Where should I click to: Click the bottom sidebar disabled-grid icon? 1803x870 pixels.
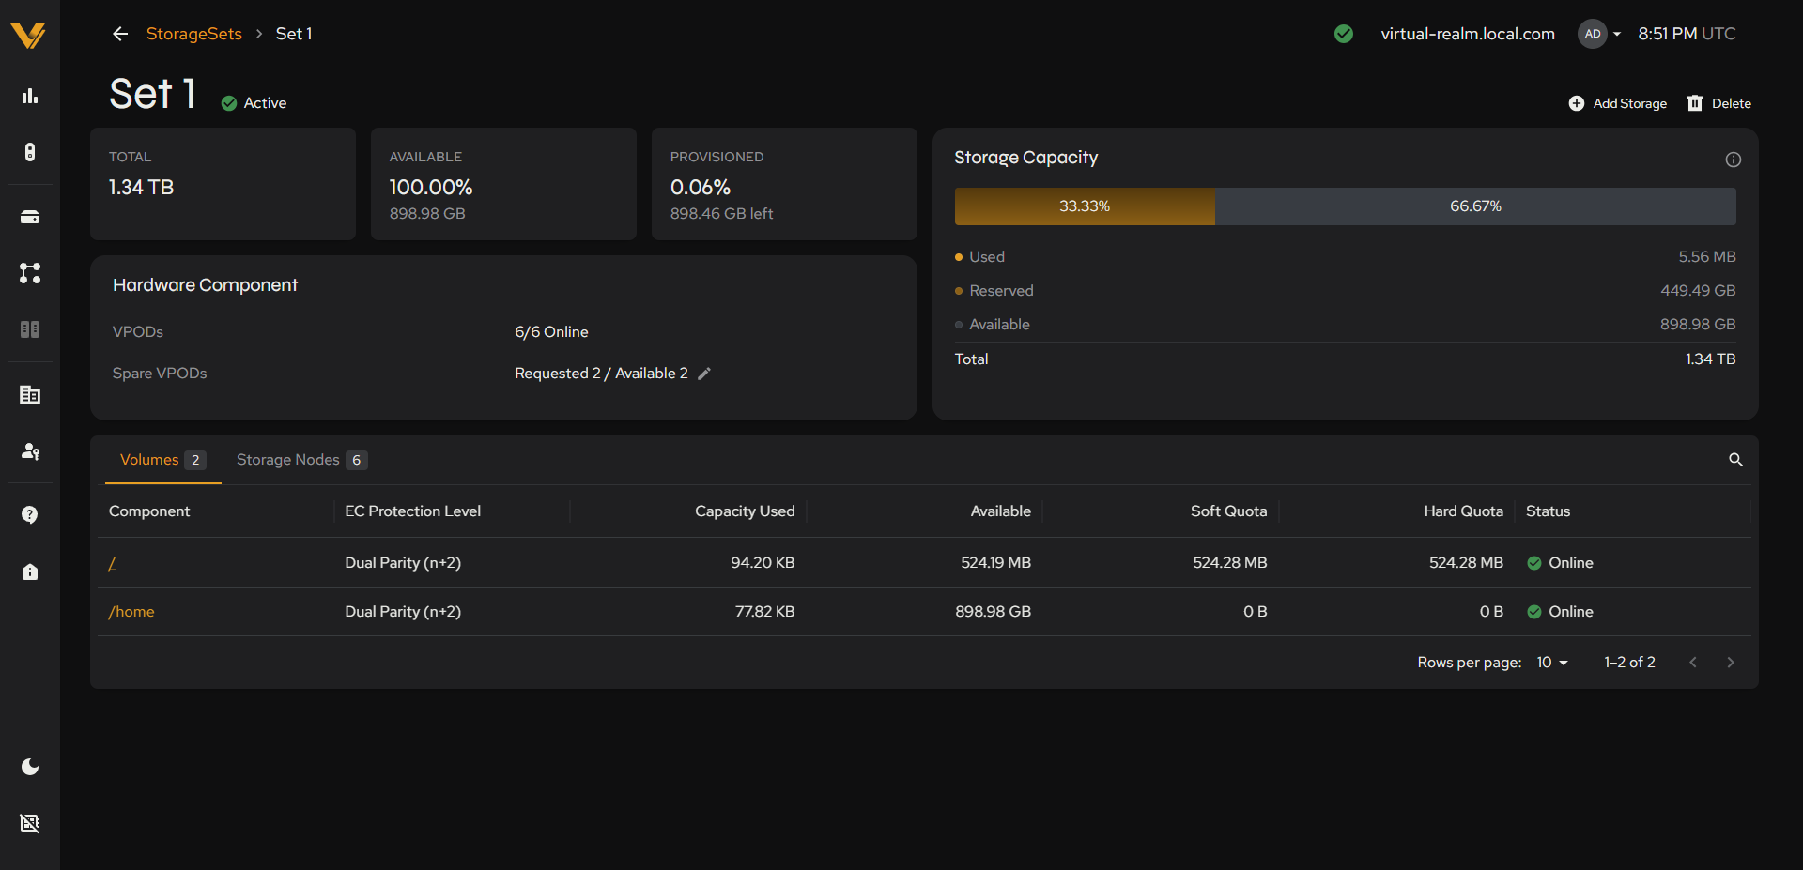point(30,823)
